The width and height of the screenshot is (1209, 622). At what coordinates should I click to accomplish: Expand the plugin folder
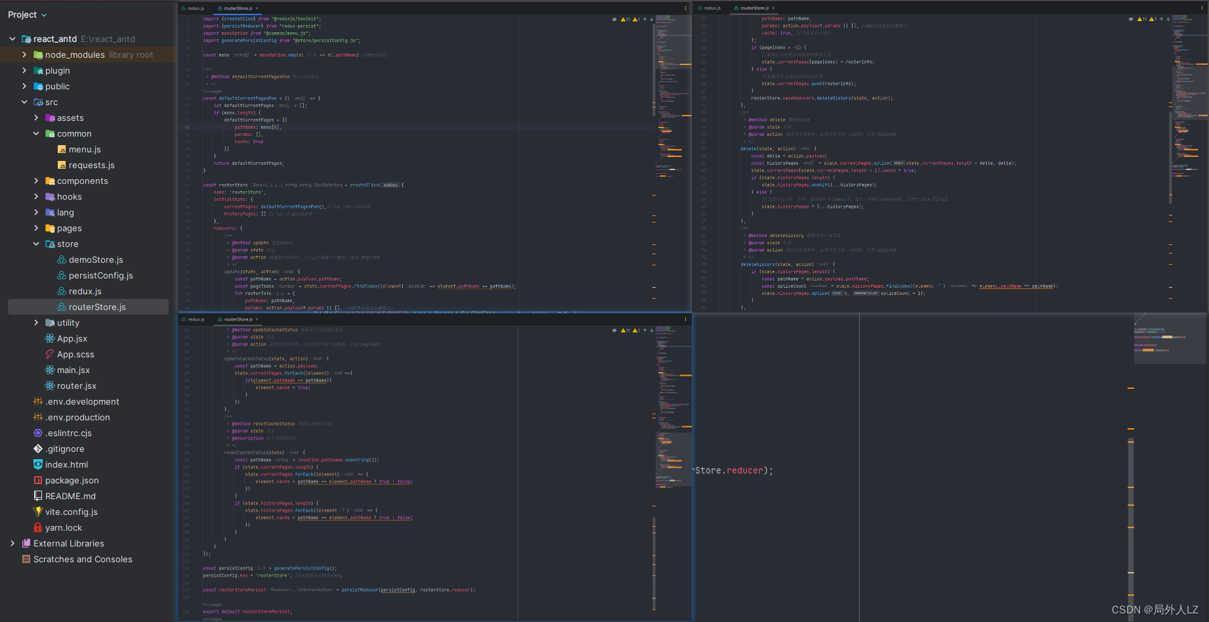(x=24, y=70)
